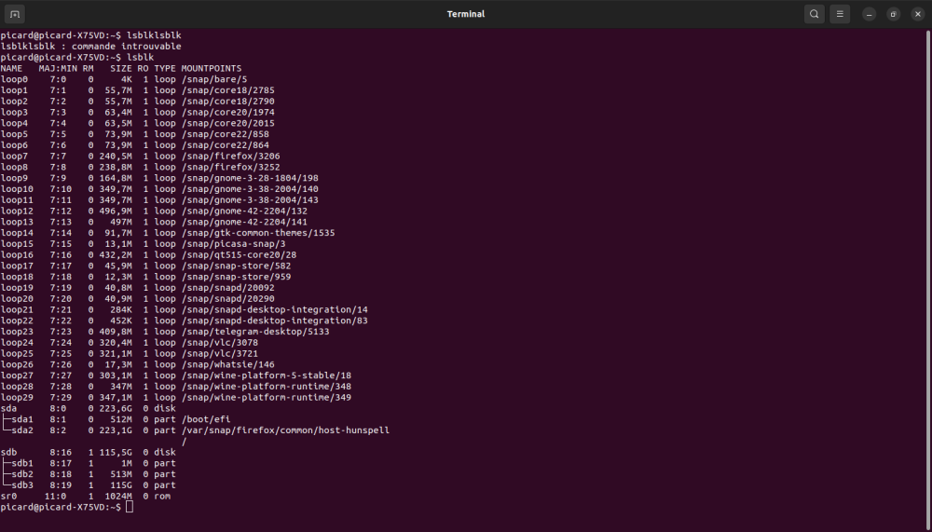This screenshot has width=932, height=532.
Task: Click the /snap/vlc/3078 path
Action: 219,343
